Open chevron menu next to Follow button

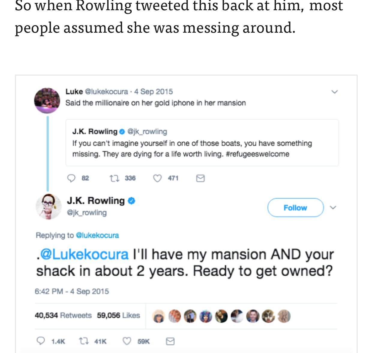[x=333, y=207]
